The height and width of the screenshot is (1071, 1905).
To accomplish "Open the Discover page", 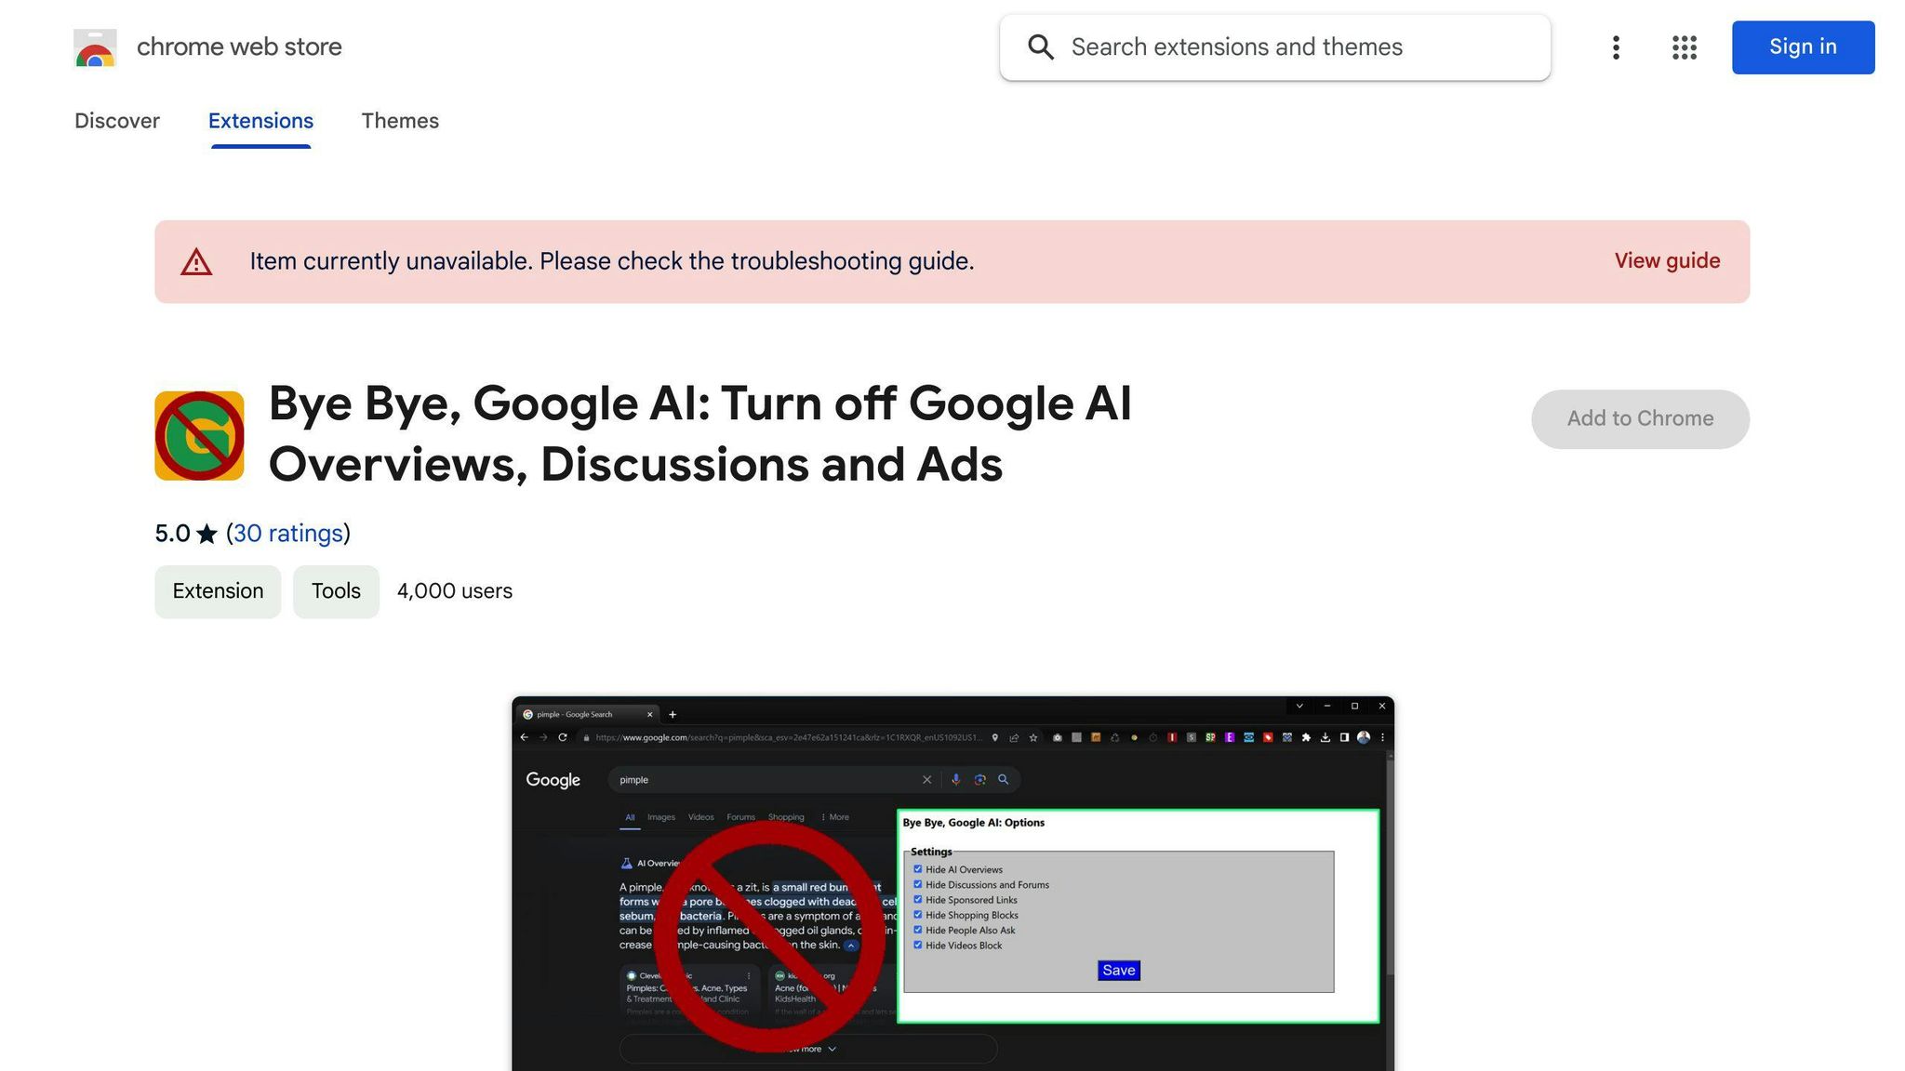I will pos(117,121).
